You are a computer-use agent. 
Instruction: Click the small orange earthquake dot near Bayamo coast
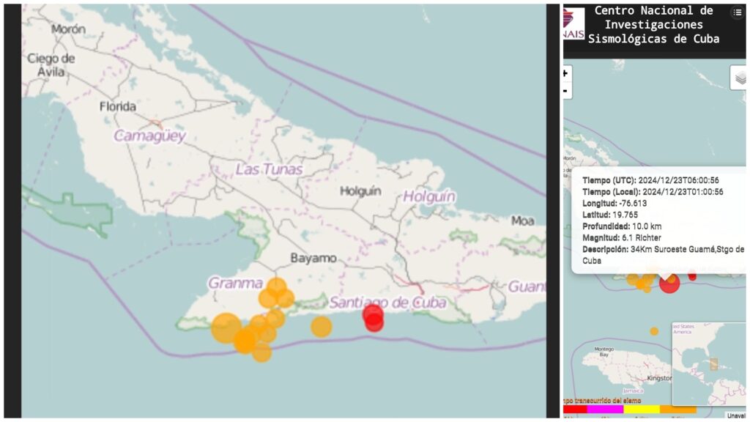[320, 327]
